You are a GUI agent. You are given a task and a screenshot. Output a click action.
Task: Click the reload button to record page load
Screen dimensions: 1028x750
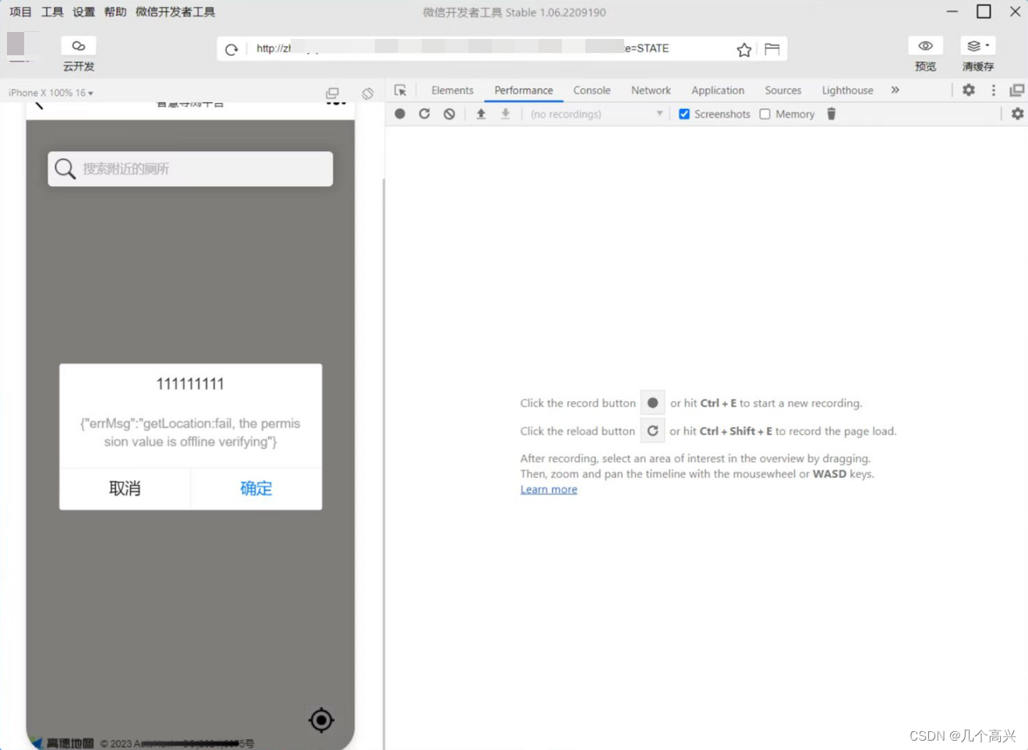click(x=424, y=114)
